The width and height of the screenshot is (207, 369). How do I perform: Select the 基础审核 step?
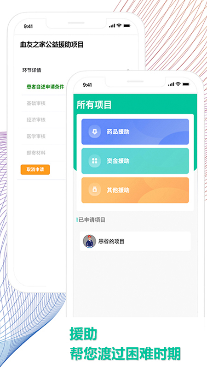36,103
